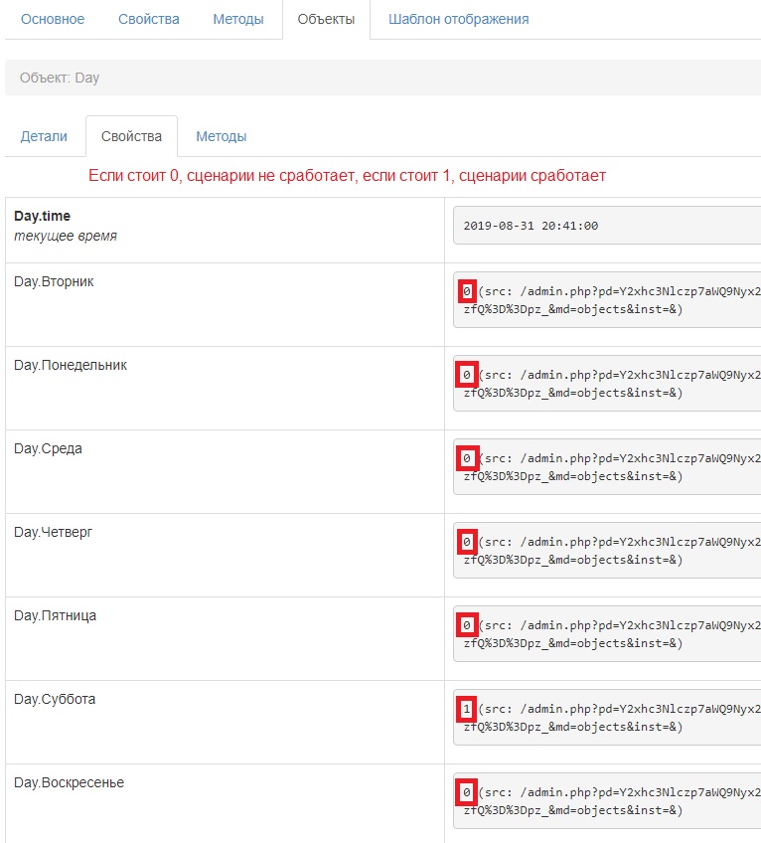Open the Шаблон отображения tab

click(458, 19)
